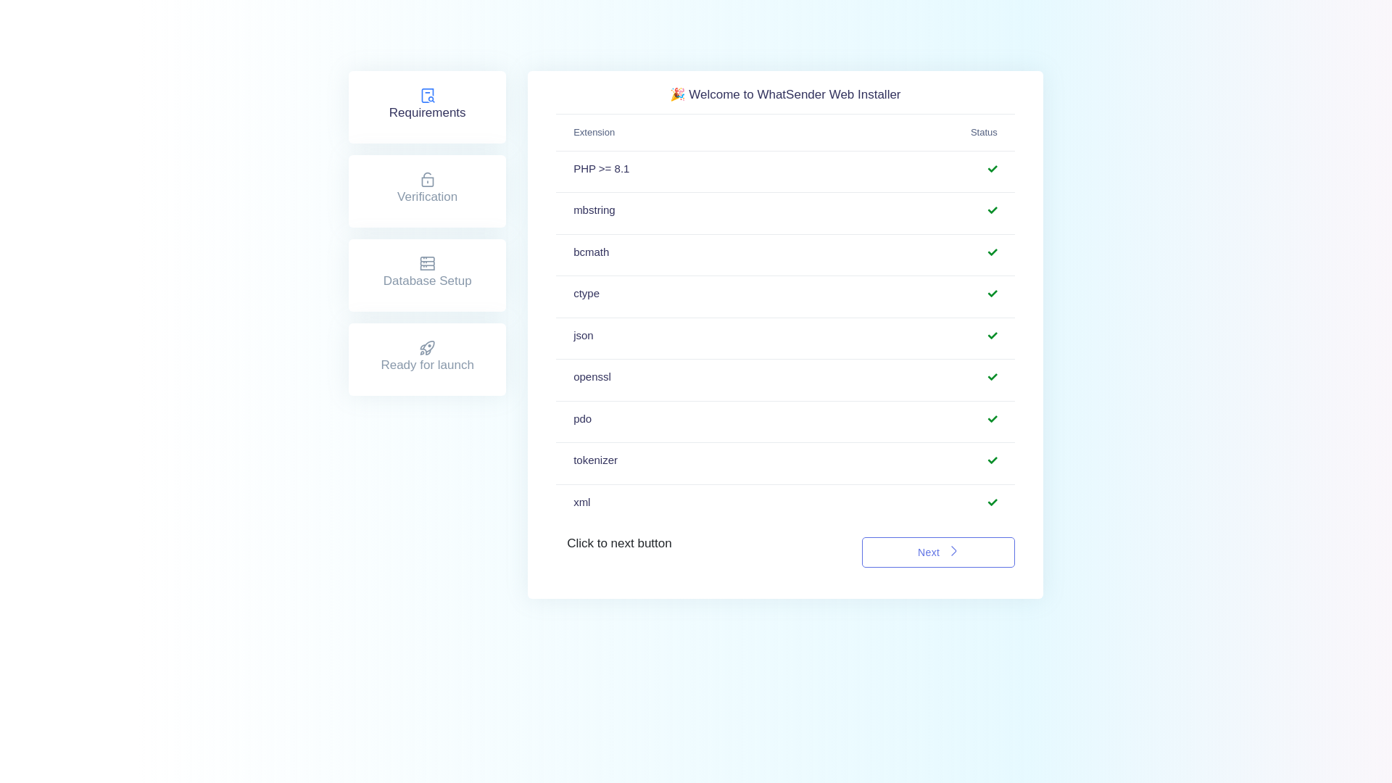Open the Requirements step card
Screen dimensions: 1392x783
point(427,107)
